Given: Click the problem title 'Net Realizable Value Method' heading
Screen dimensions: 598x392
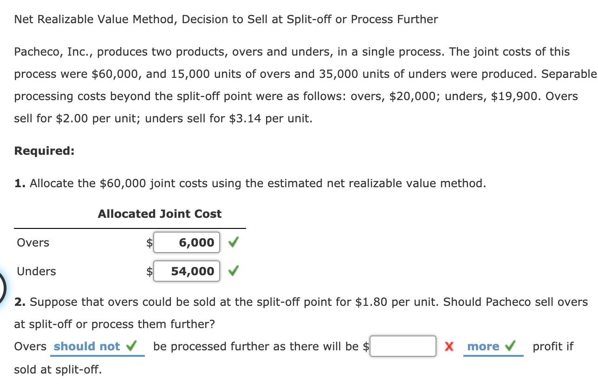Looking at the screenshot, I should [x=225, y=19].
